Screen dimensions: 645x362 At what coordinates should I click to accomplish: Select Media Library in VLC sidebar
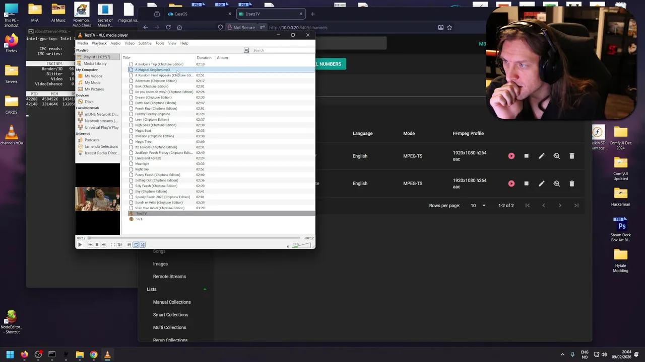95,63
